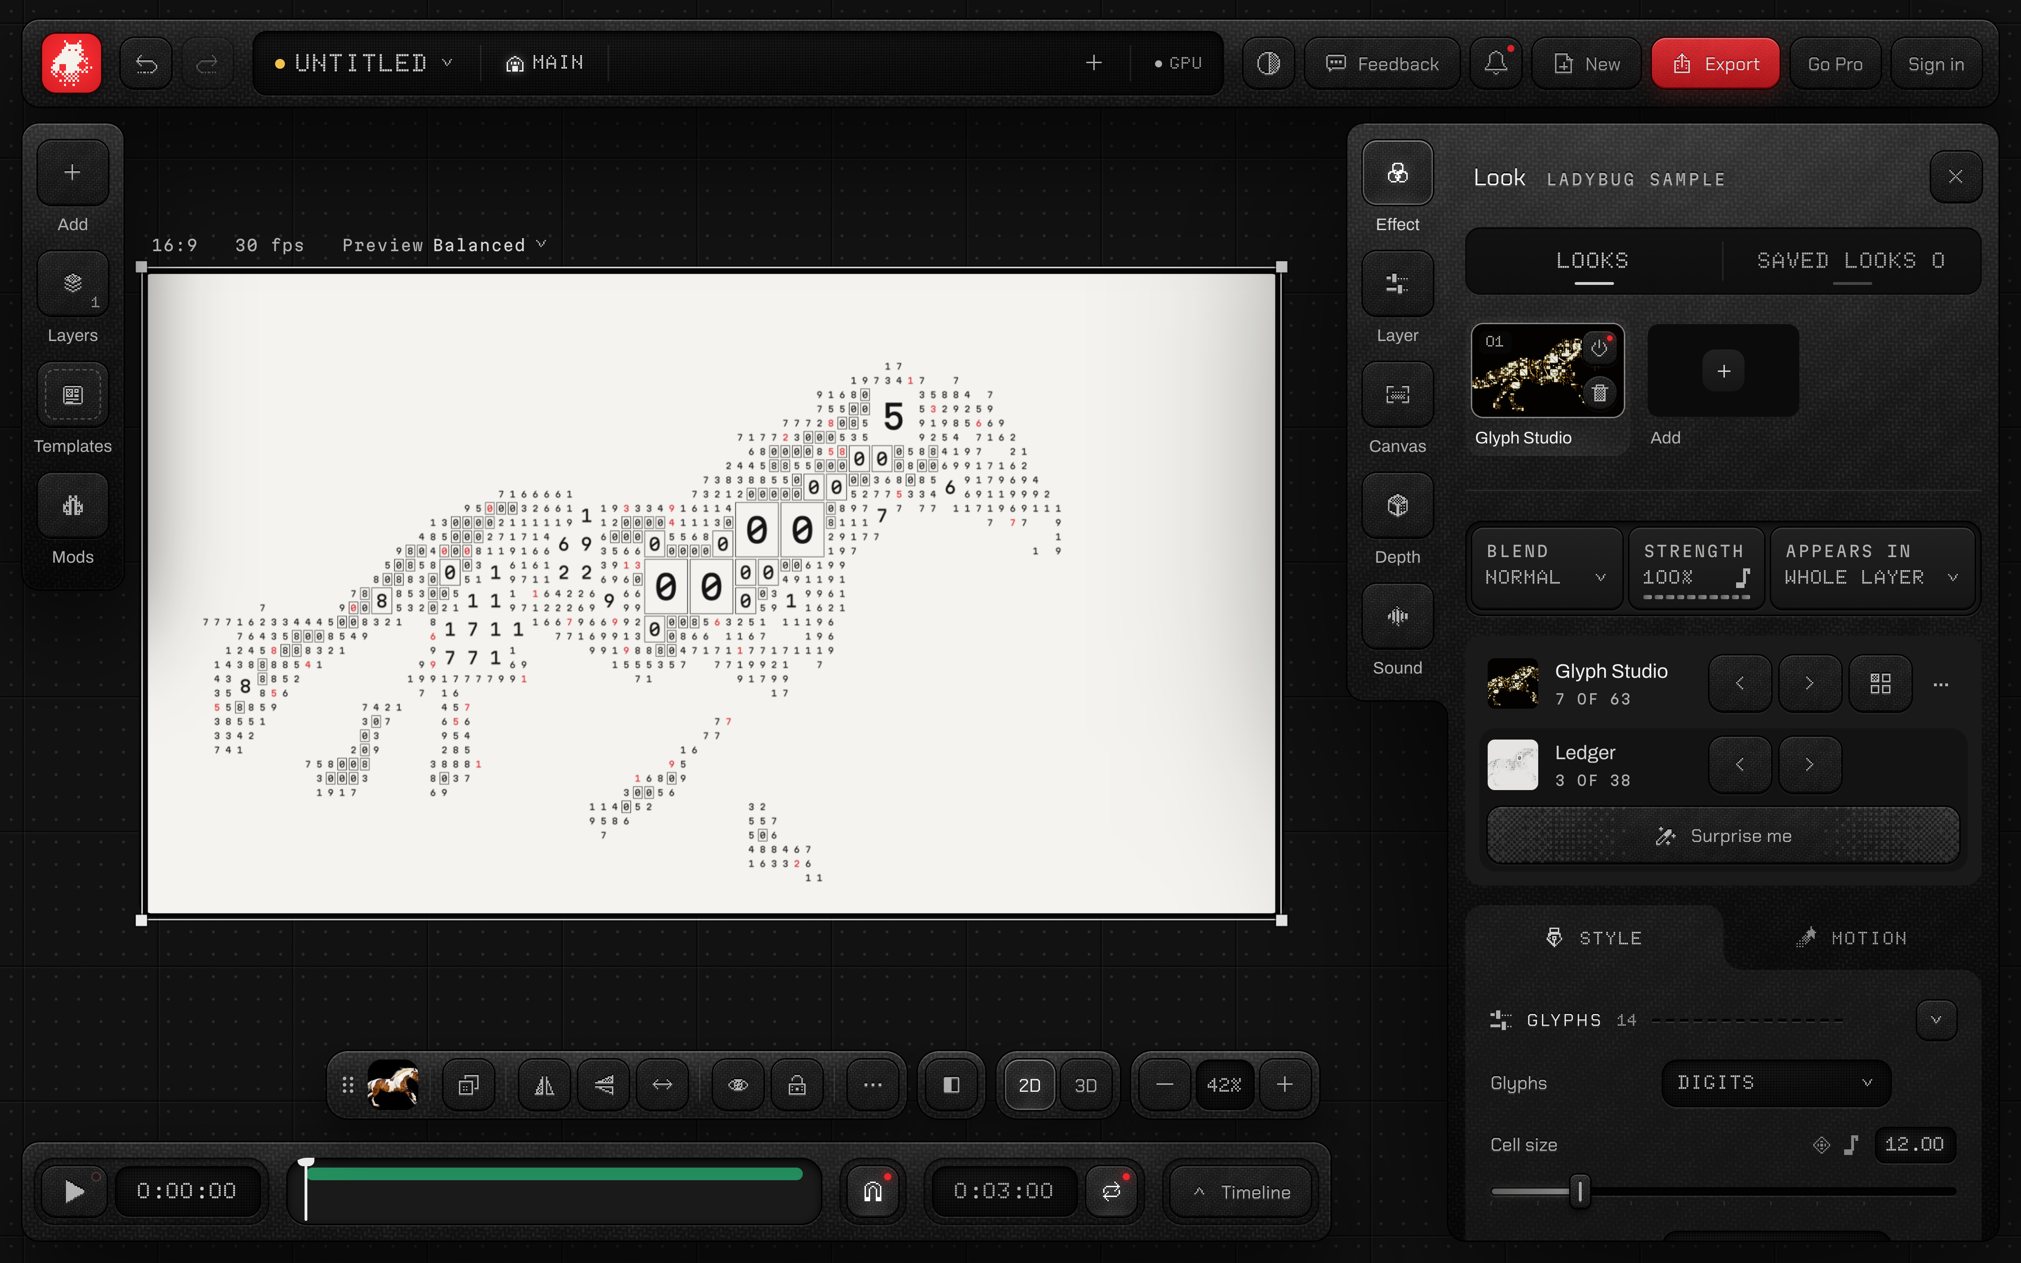The image size is (2021, 1263).
Task: Open the Depth settings icon
Action: point(1397,505)
